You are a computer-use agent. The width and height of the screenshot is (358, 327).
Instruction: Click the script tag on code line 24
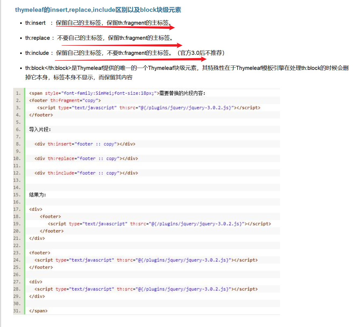point(146,260)
